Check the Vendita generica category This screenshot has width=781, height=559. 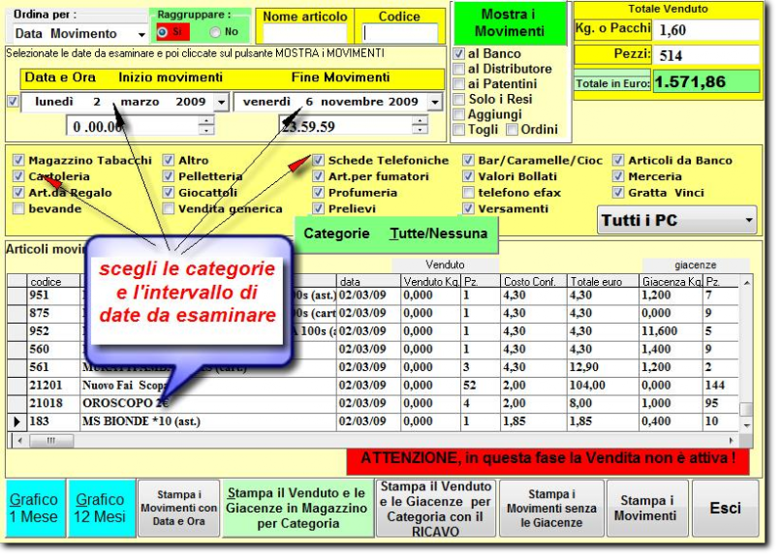(169, 208)
